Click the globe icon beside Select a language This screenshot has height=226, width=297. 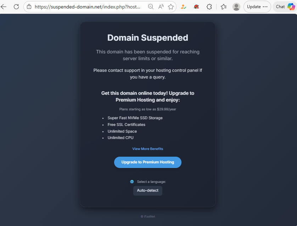(132, 182)
